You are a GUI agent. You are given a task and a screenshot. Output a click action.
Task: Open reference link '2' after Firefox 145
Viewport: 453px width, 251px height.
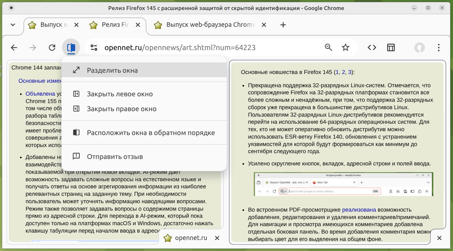[x=344, y=72]
